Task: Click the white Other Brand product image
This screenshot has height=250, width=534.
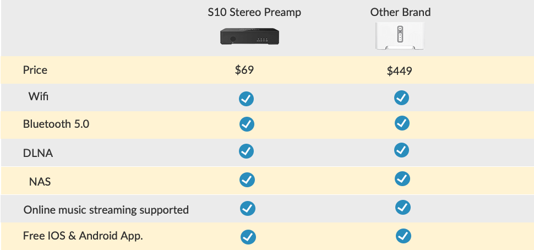Action: tap(400, 36)
